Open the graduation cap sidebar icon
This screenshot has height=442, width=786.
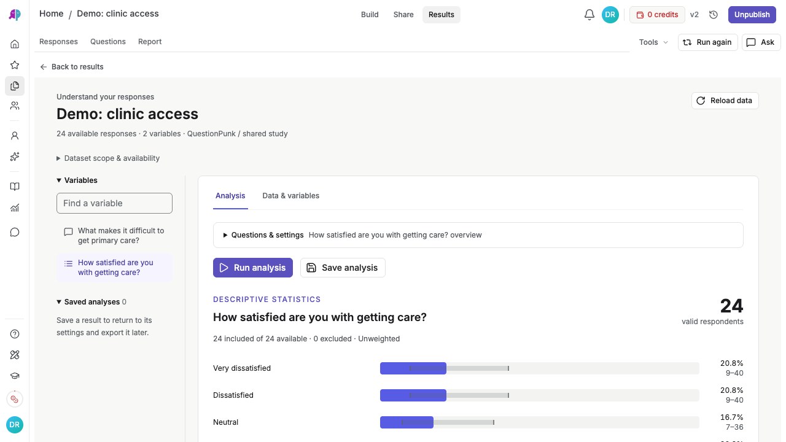click(15, 376)
